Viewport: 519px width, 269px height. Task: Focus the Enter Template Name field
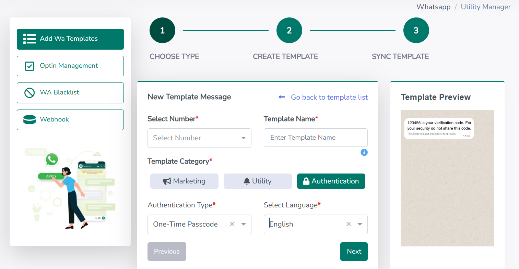315,138
